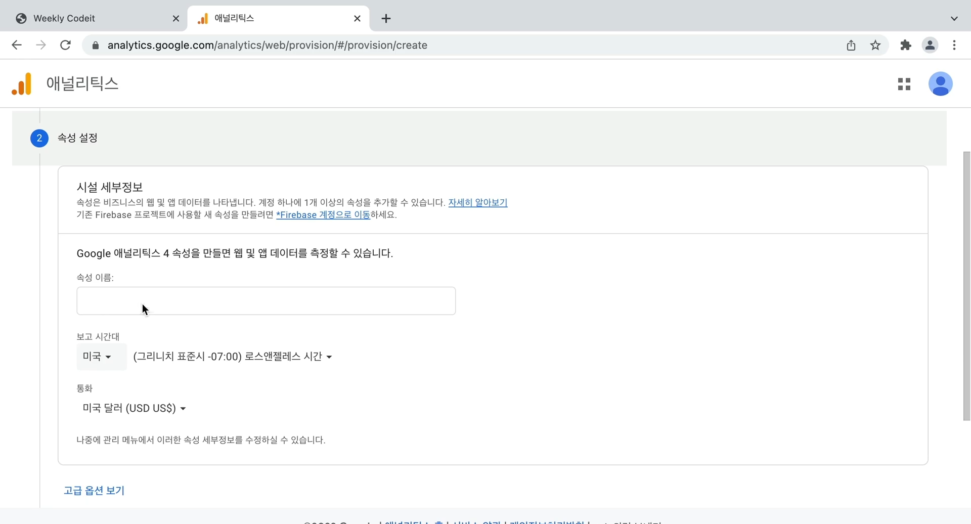Viewport: 971px width, 524px height.
Task: Click the step 2 circle marker
Action: point(39,138)
